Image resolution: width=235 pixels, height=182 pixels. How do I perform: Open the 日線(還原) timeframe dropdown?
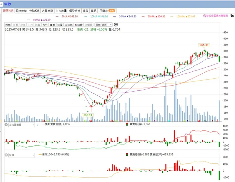point(104,25)
